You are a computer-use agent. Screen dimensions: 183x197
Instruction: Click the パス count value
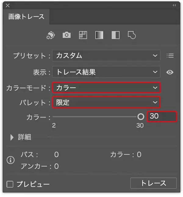pos(56,155)
